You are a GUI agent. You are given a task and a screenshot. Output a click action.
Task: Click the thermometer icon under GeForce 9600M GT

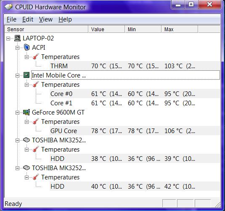tap(36, 121)
